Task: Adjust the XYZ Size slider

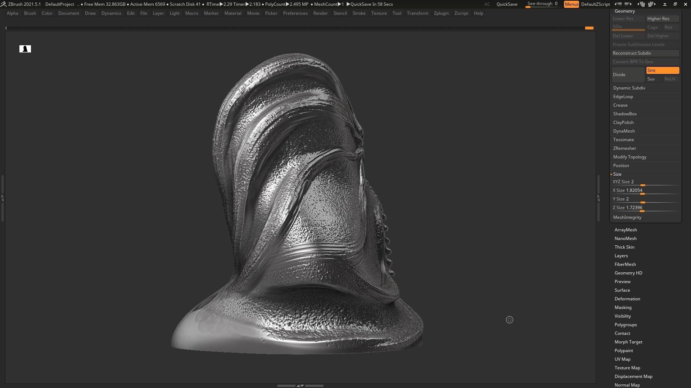Action: 645,182
